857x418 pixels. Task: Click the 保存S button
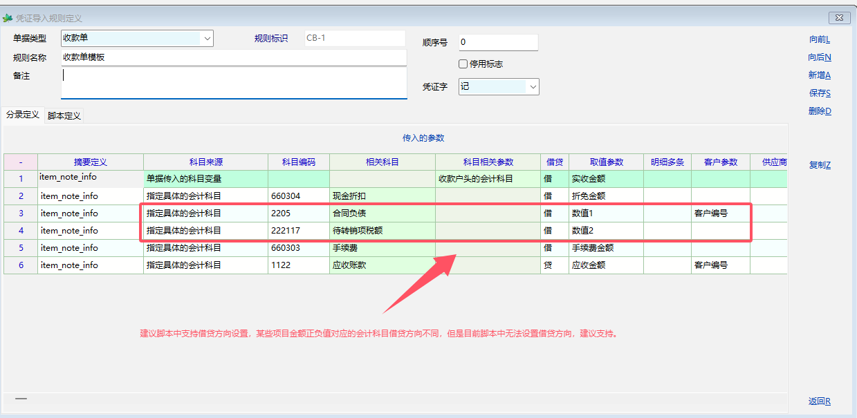click(819, 93)
